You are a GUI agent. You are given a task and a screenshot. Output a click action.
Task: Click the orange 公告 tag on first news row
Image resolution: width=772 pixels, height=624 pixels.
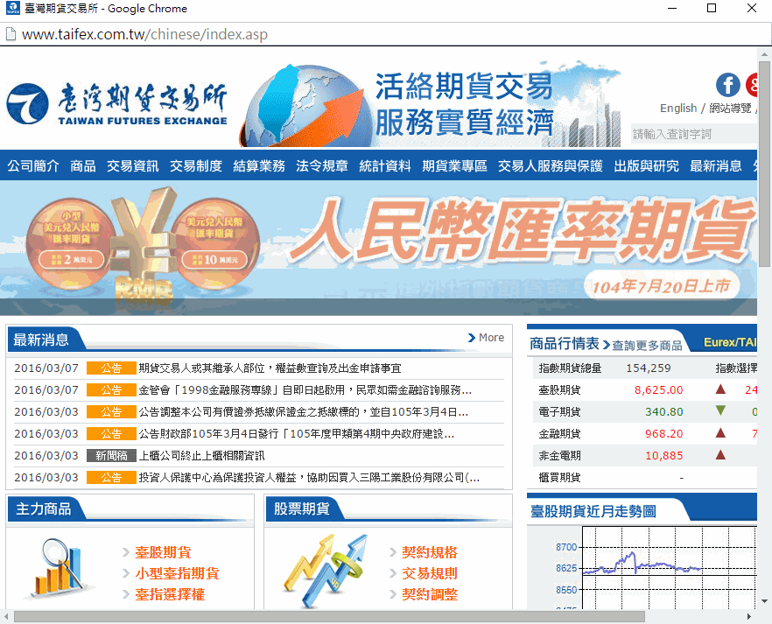(x=111, y=368)
